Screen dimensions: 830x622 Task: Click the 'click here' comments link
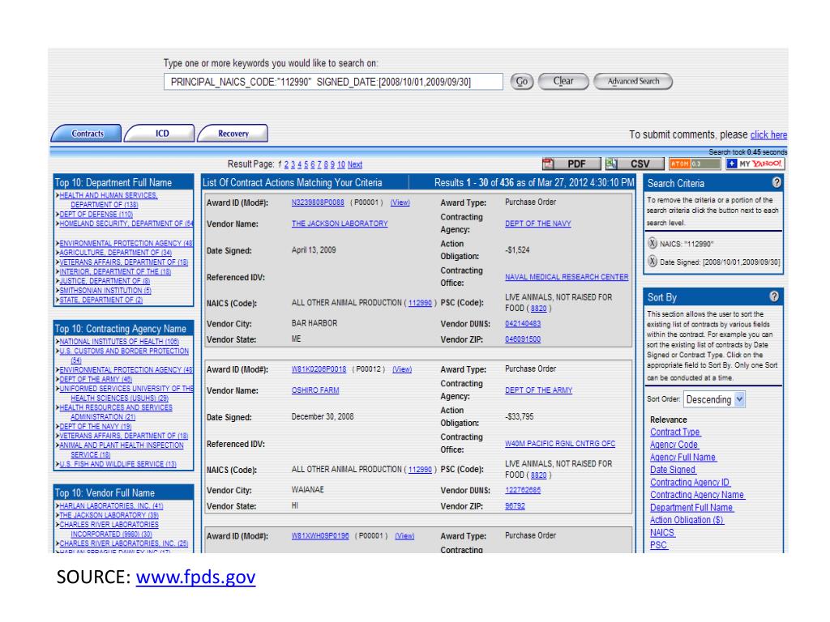[768, 135]
